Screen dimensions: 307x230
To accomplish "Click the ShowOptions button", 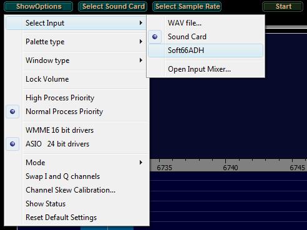I will point(39,6).
